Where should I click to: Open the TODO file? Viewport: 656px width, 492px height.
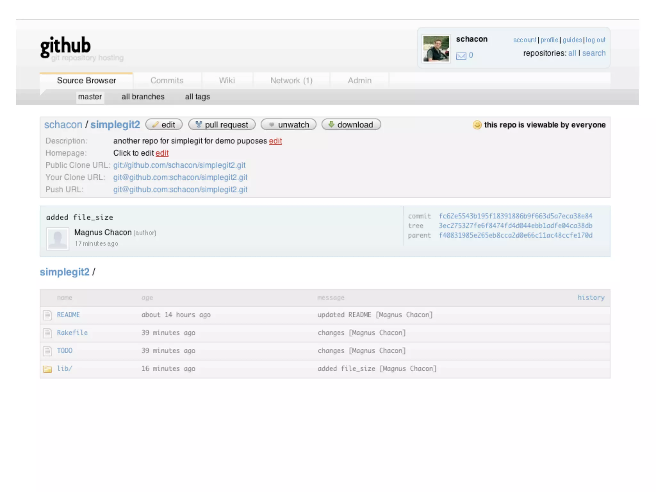[64, 351]
